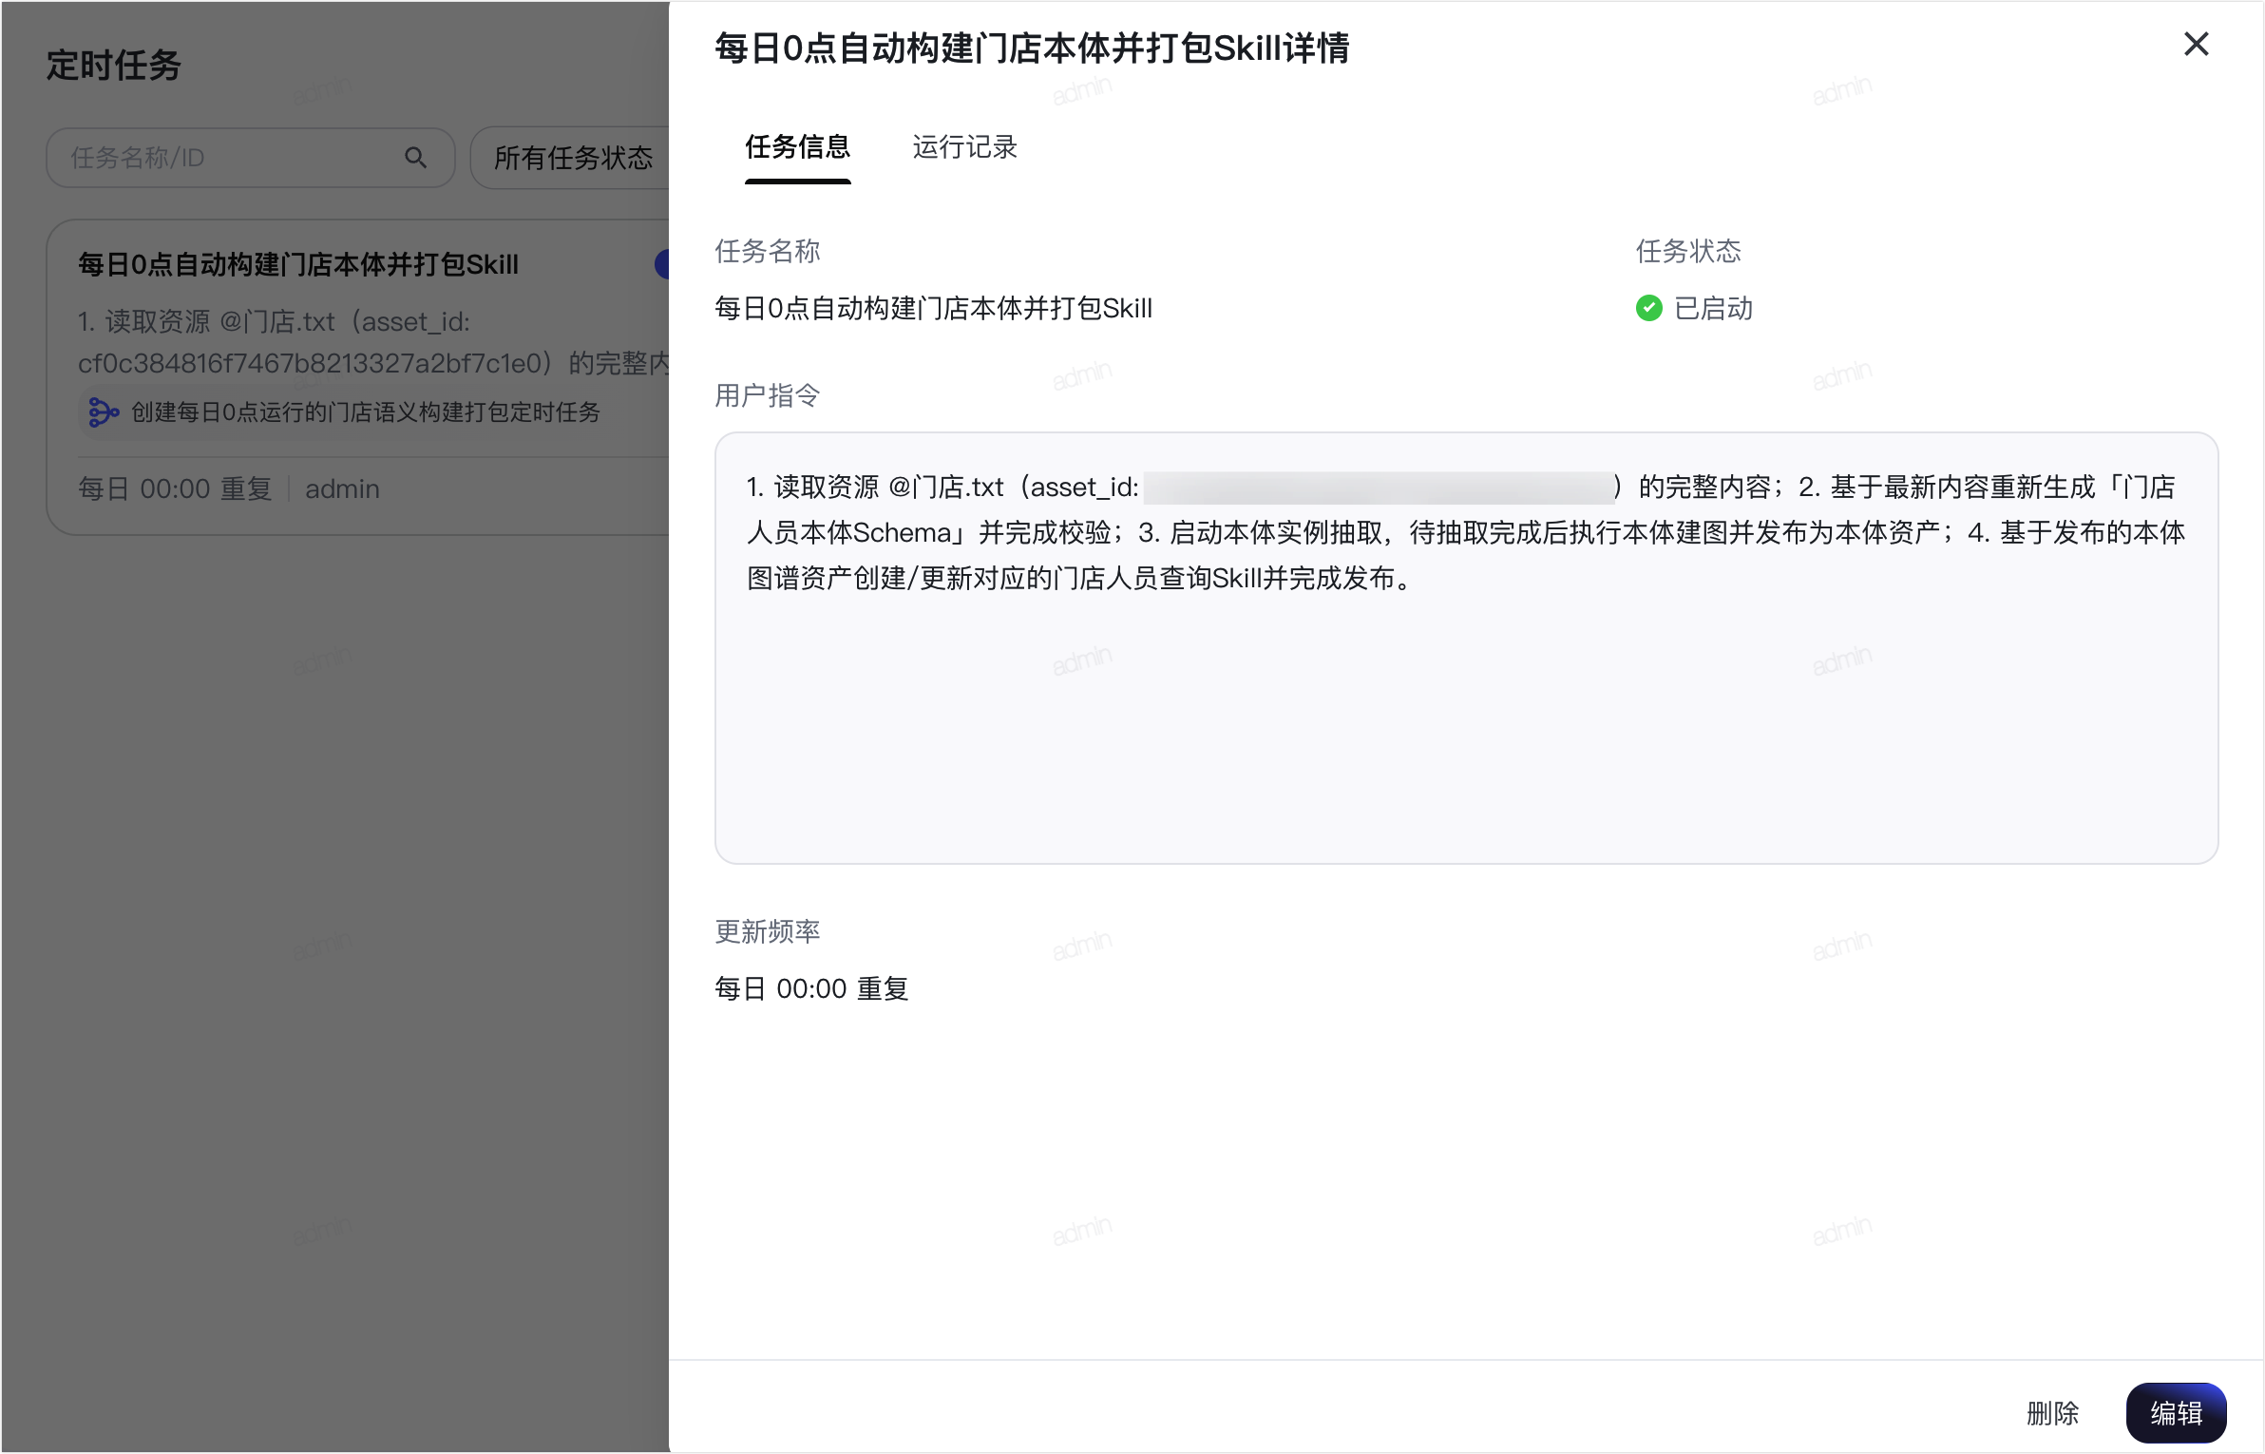Click the task name value in the drawer
This screenshot has height=1454, width=2265.
coord(933,308)
